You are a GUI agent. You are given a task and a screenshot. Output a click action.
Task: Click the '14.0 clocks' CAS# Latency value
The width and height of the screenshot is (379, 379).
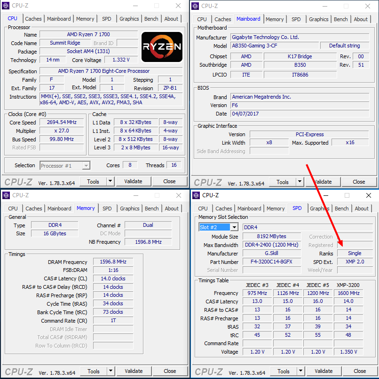(113, 278)
